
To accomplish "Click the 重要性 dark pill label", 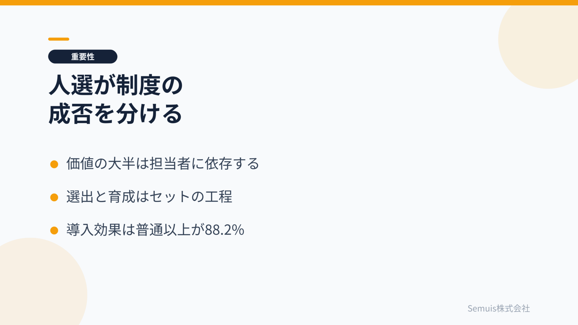I will pyautogui.click(x=83, y=57).
